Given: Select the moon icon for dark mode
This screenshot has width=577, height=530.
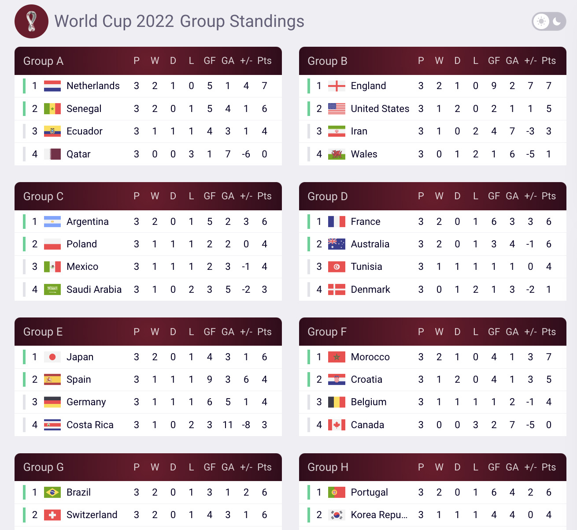Looking at the screenshot, I should coord(557,21).
